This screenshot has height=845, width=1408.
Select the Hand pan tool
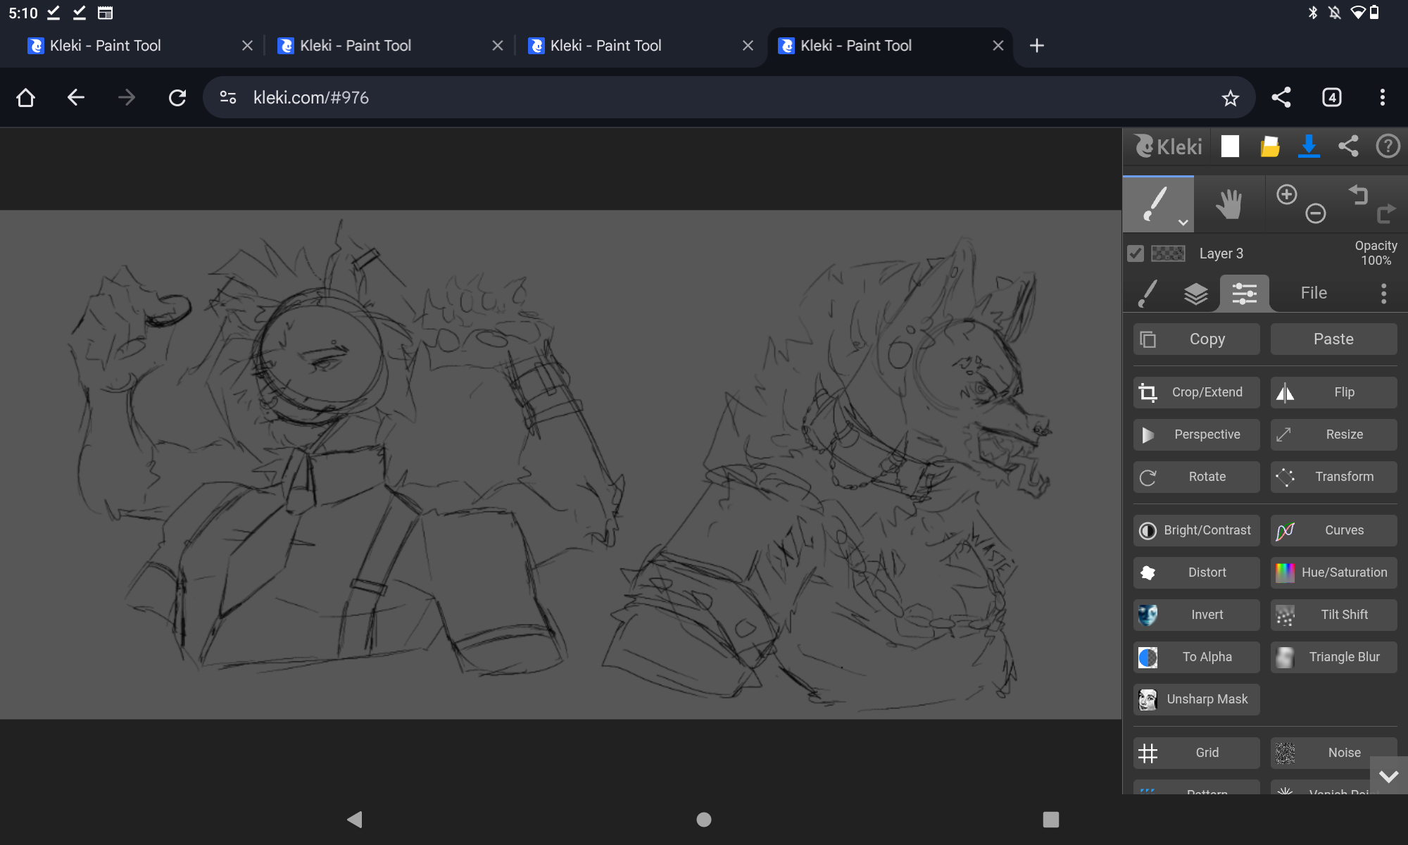click(x=1229, y=204)
